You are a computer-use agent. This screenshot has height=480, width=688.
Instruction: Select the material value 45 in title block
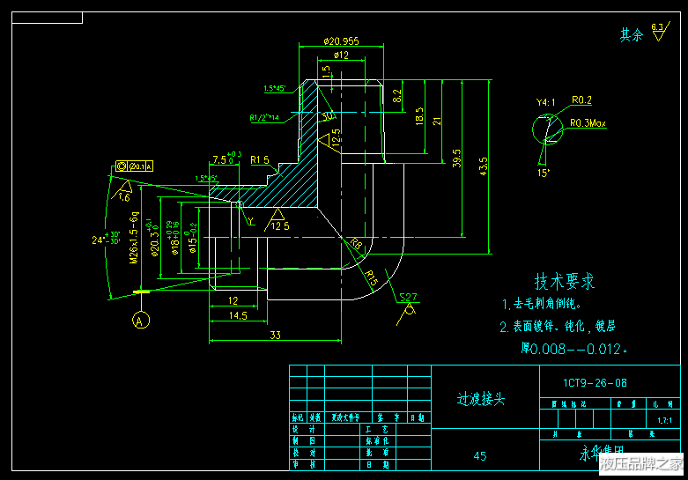480,455
